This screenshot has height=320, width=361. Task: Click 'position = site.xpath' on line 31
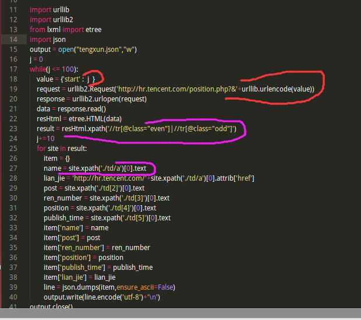pyautogui.click(x=100, y=208)
